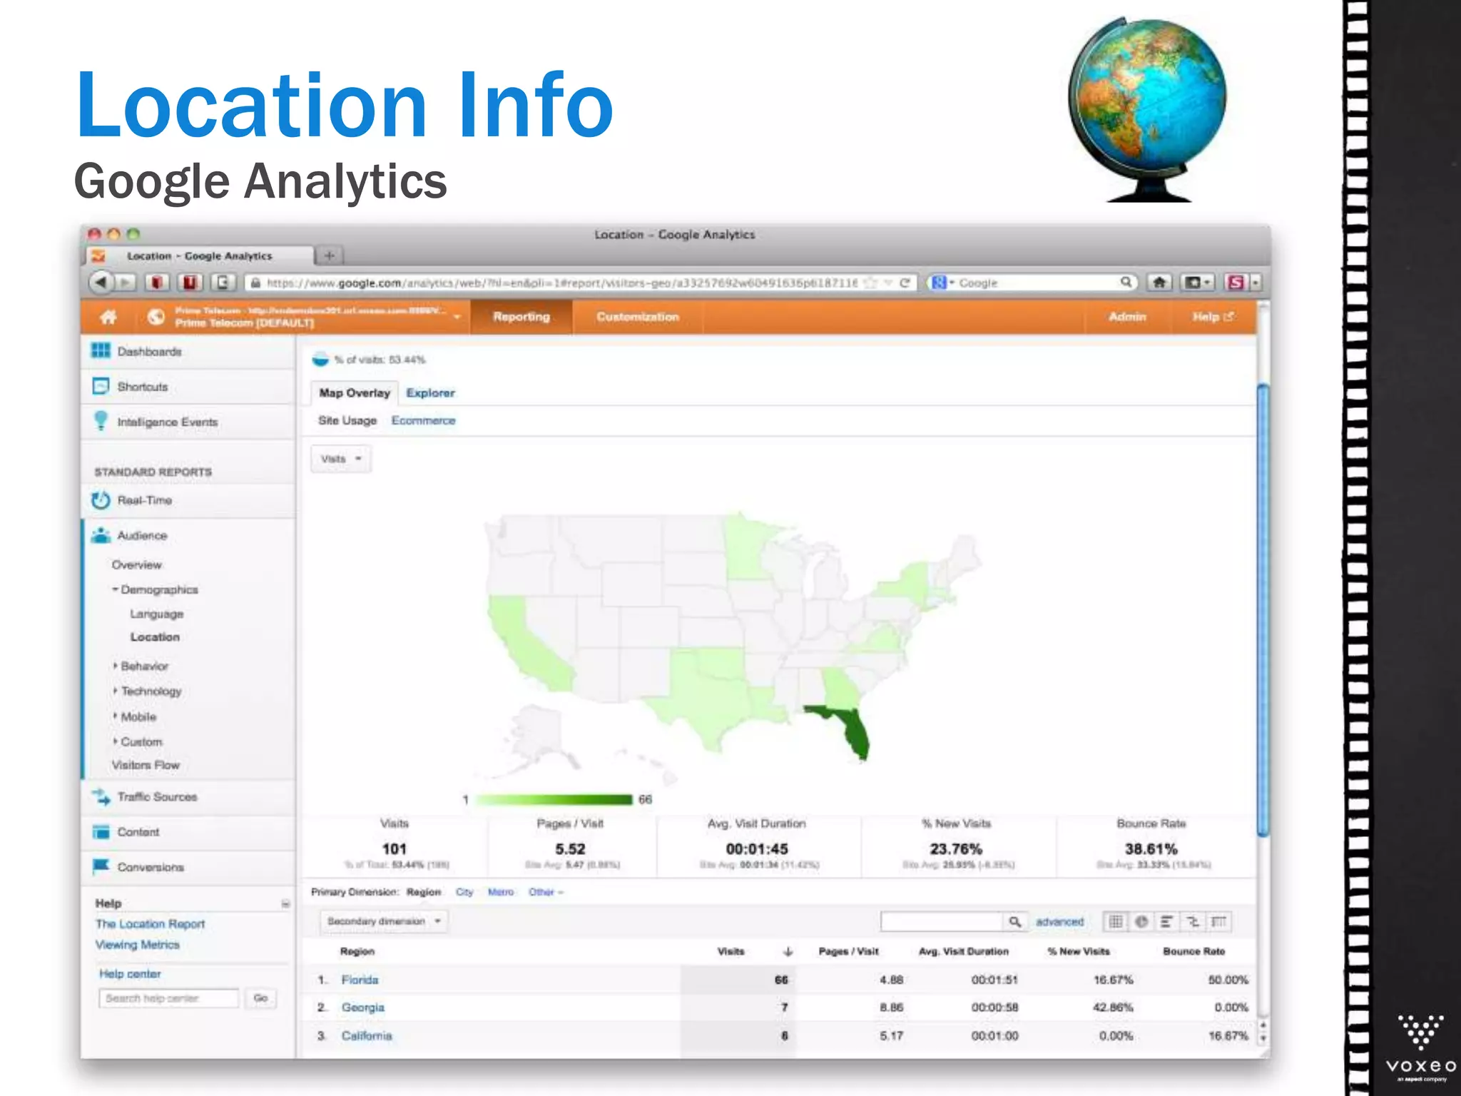Open Visitors Flow report
The width and height of the screenshot is (1461, 1096).
(x=146, y=765)
